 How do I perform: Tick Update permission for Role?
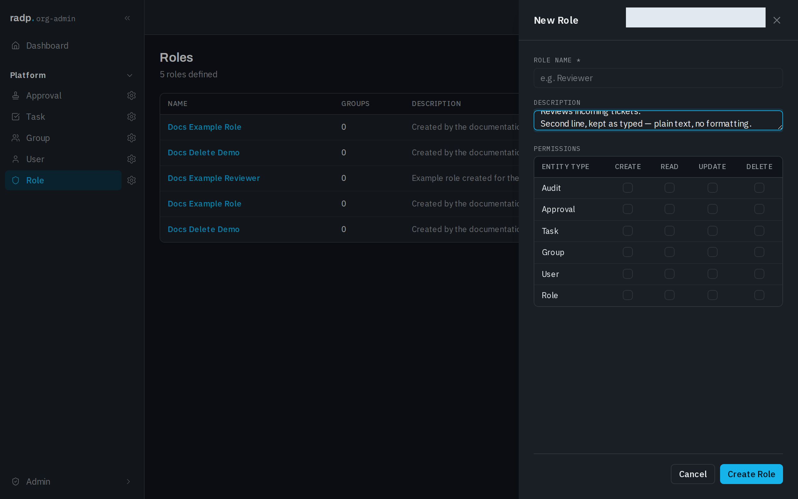[712, 295]
